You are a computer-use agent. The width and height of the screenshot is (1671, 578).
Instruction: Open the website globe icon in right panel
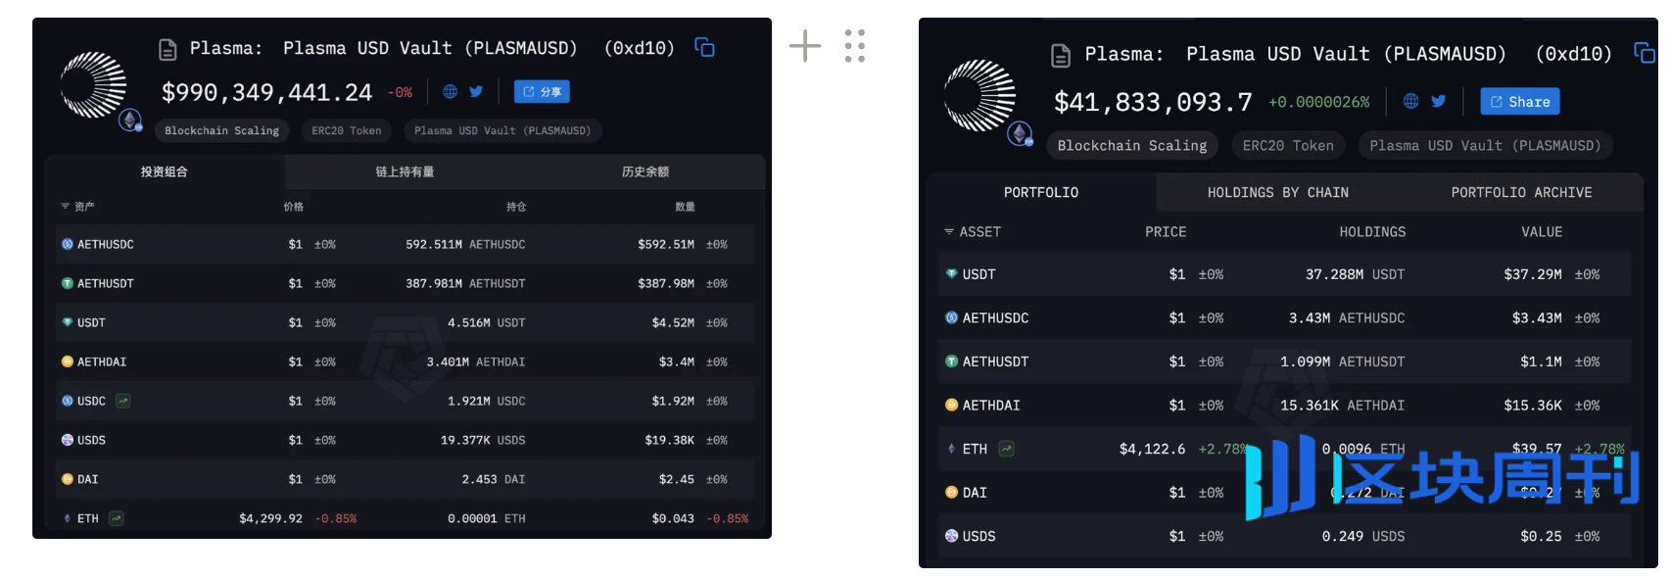[x=1410, y=101]
